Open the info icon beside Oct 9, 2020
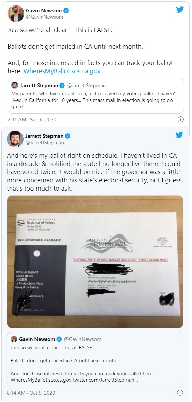 pos(180,393)
